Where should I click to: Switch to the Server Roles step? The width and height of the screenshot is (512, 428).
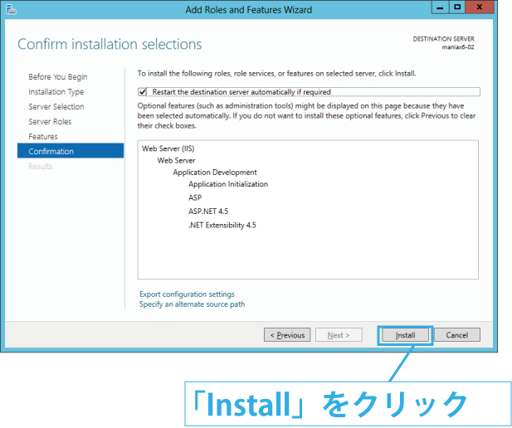click(50, 121)
